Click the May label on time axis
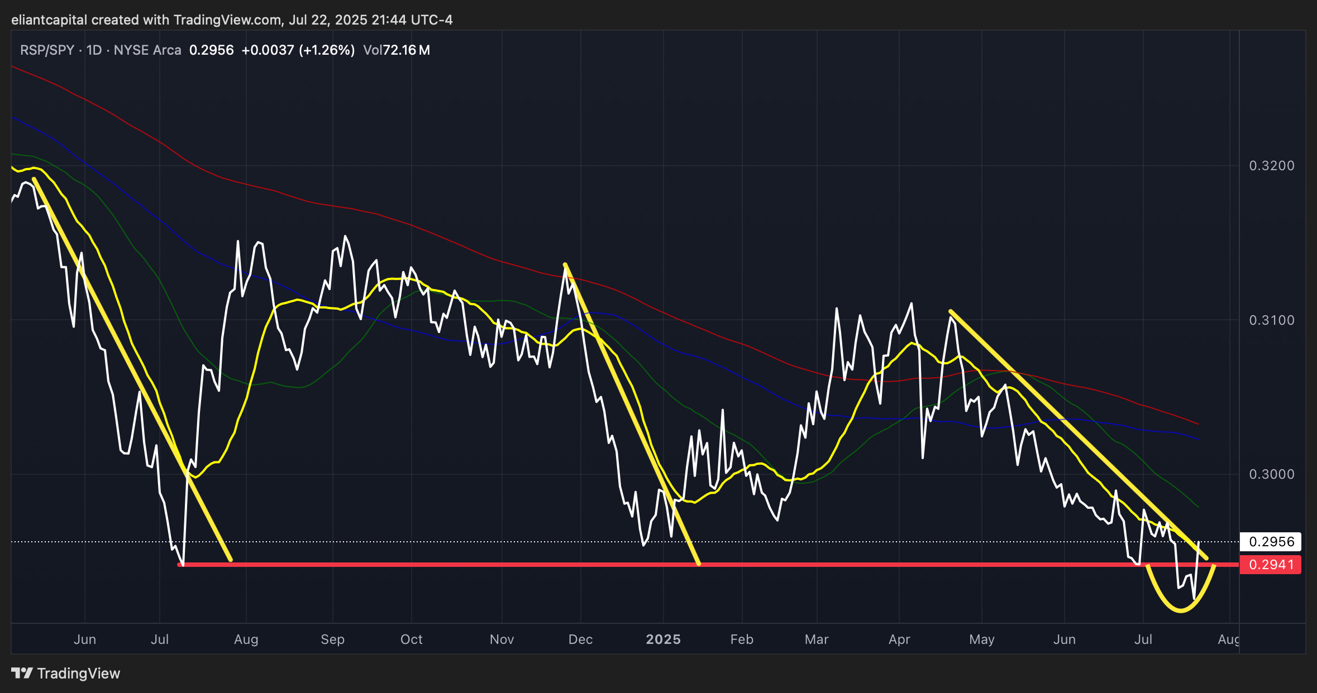The height and width of the screenshot is (693, 1317). (x=981, y=639)
